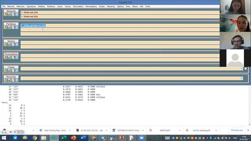
Task: Expand options for List for reading.pdf download
Action: (x=216, y=130)
